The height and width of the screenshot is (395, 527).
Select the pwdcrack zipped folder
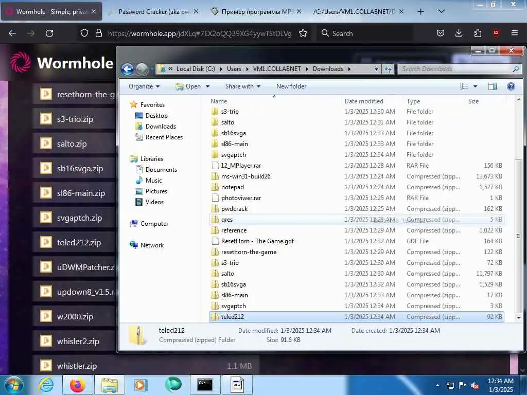click(356, 209)
